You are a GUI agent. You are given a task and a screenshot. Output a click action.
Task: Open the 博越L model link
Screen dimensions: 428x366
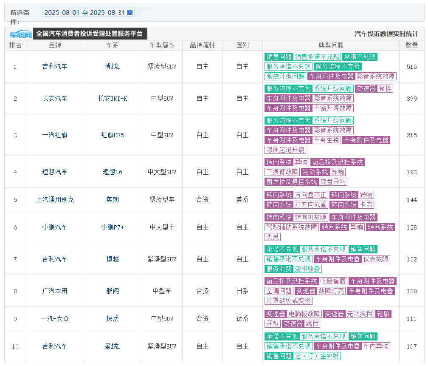[x=113, y=66]
